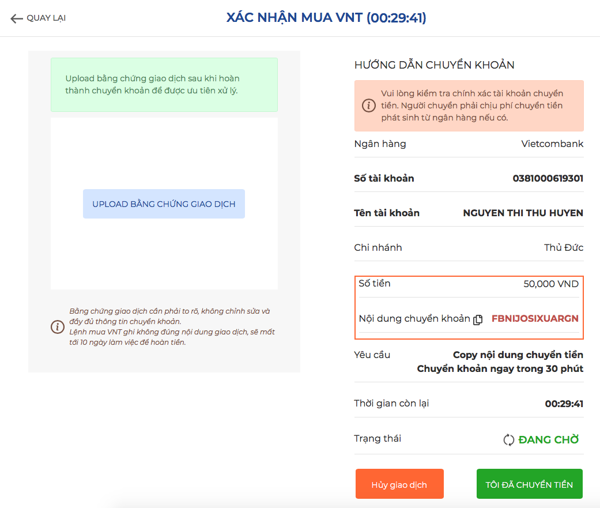Screen dimensions: 600x508
Task: Confirm with TÔI ĐÃ CHUYỂN TIỀN button
Action: [x=529, y=484]
